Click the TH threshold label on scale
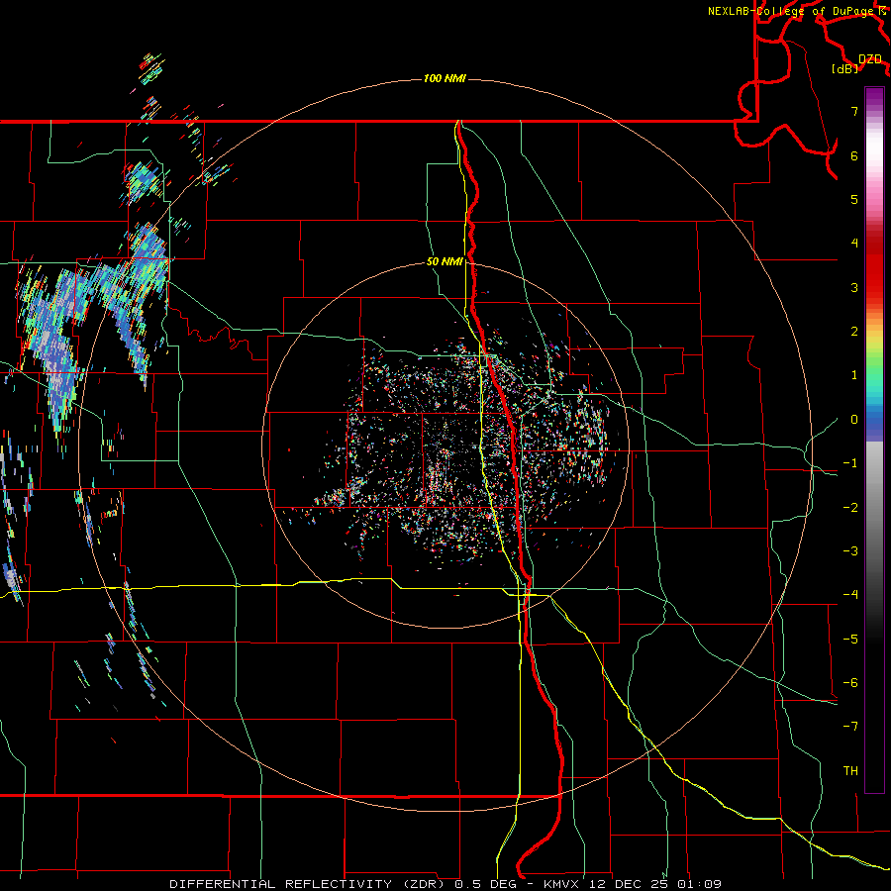This screenshot has height=891, width=891. click(x=850, y=771)
